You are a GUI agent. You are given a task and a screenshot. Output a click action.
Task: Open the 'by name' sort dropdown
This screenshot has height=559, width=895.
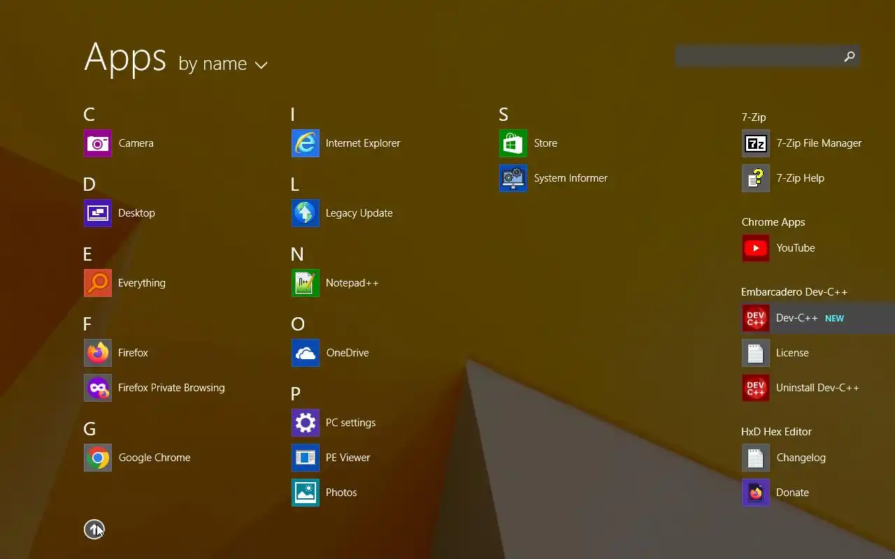tap(223, 64)
